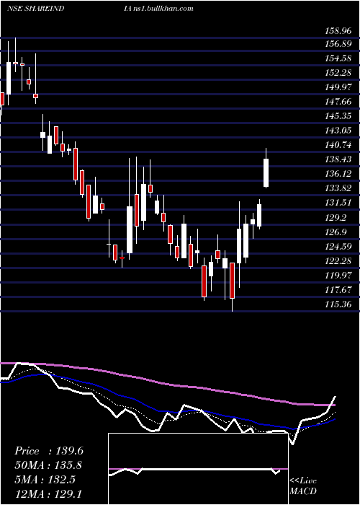The width and height of the screenshot is (360, 505).
Task: Click the 131.51 price axis label
Action: pyautogui.click(x=338, y=203)
